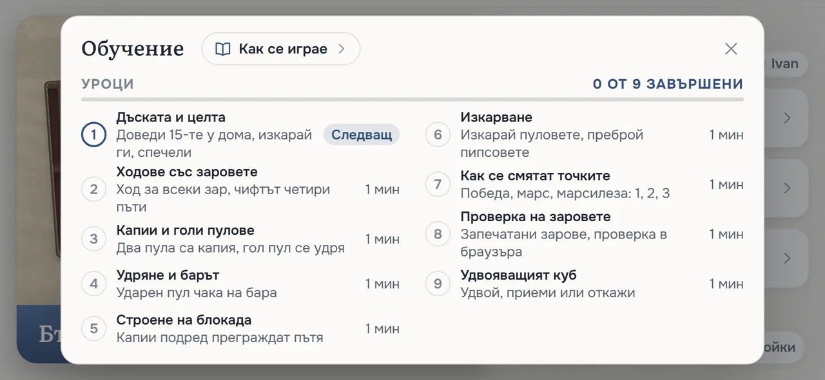825x380 pixels.
Task: Click '1 мин' beside Удряне и барът
Action: [x=382, y=284]
